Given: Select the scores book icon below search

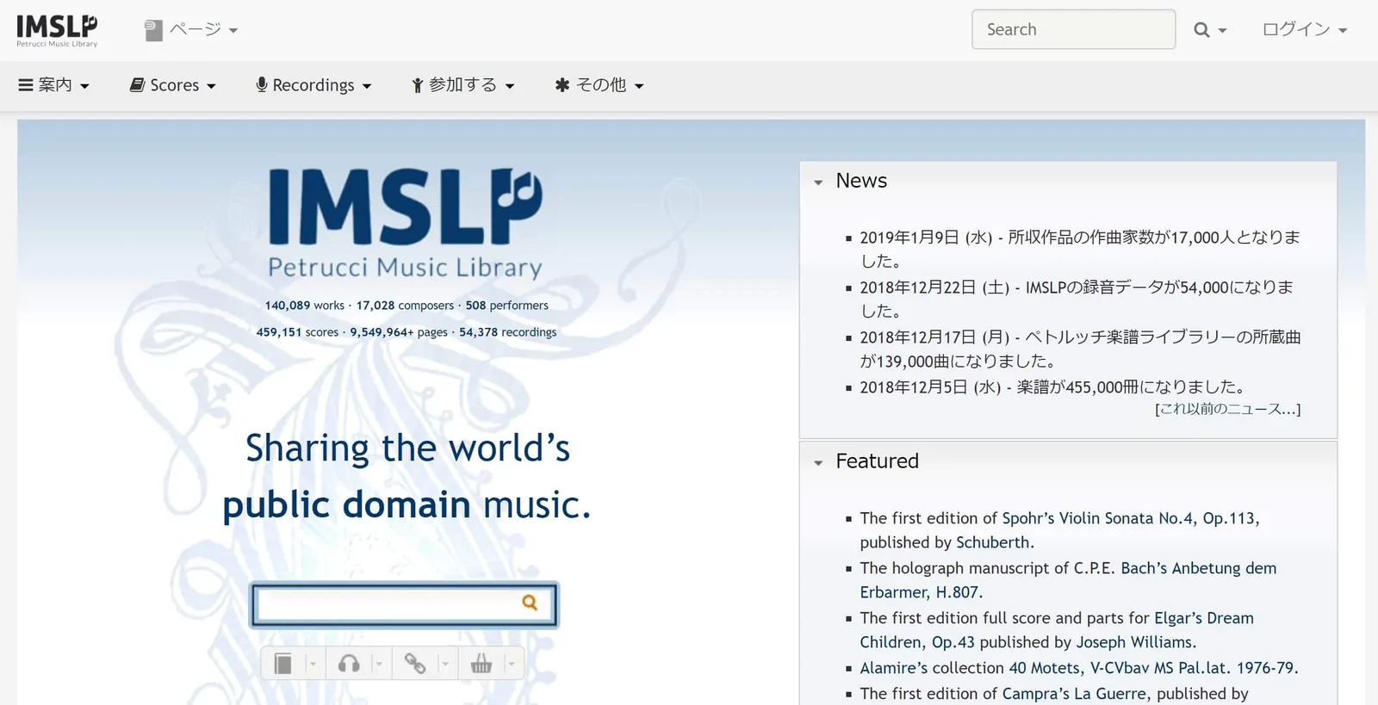Looking at the screenshot, I should [282, 664].
